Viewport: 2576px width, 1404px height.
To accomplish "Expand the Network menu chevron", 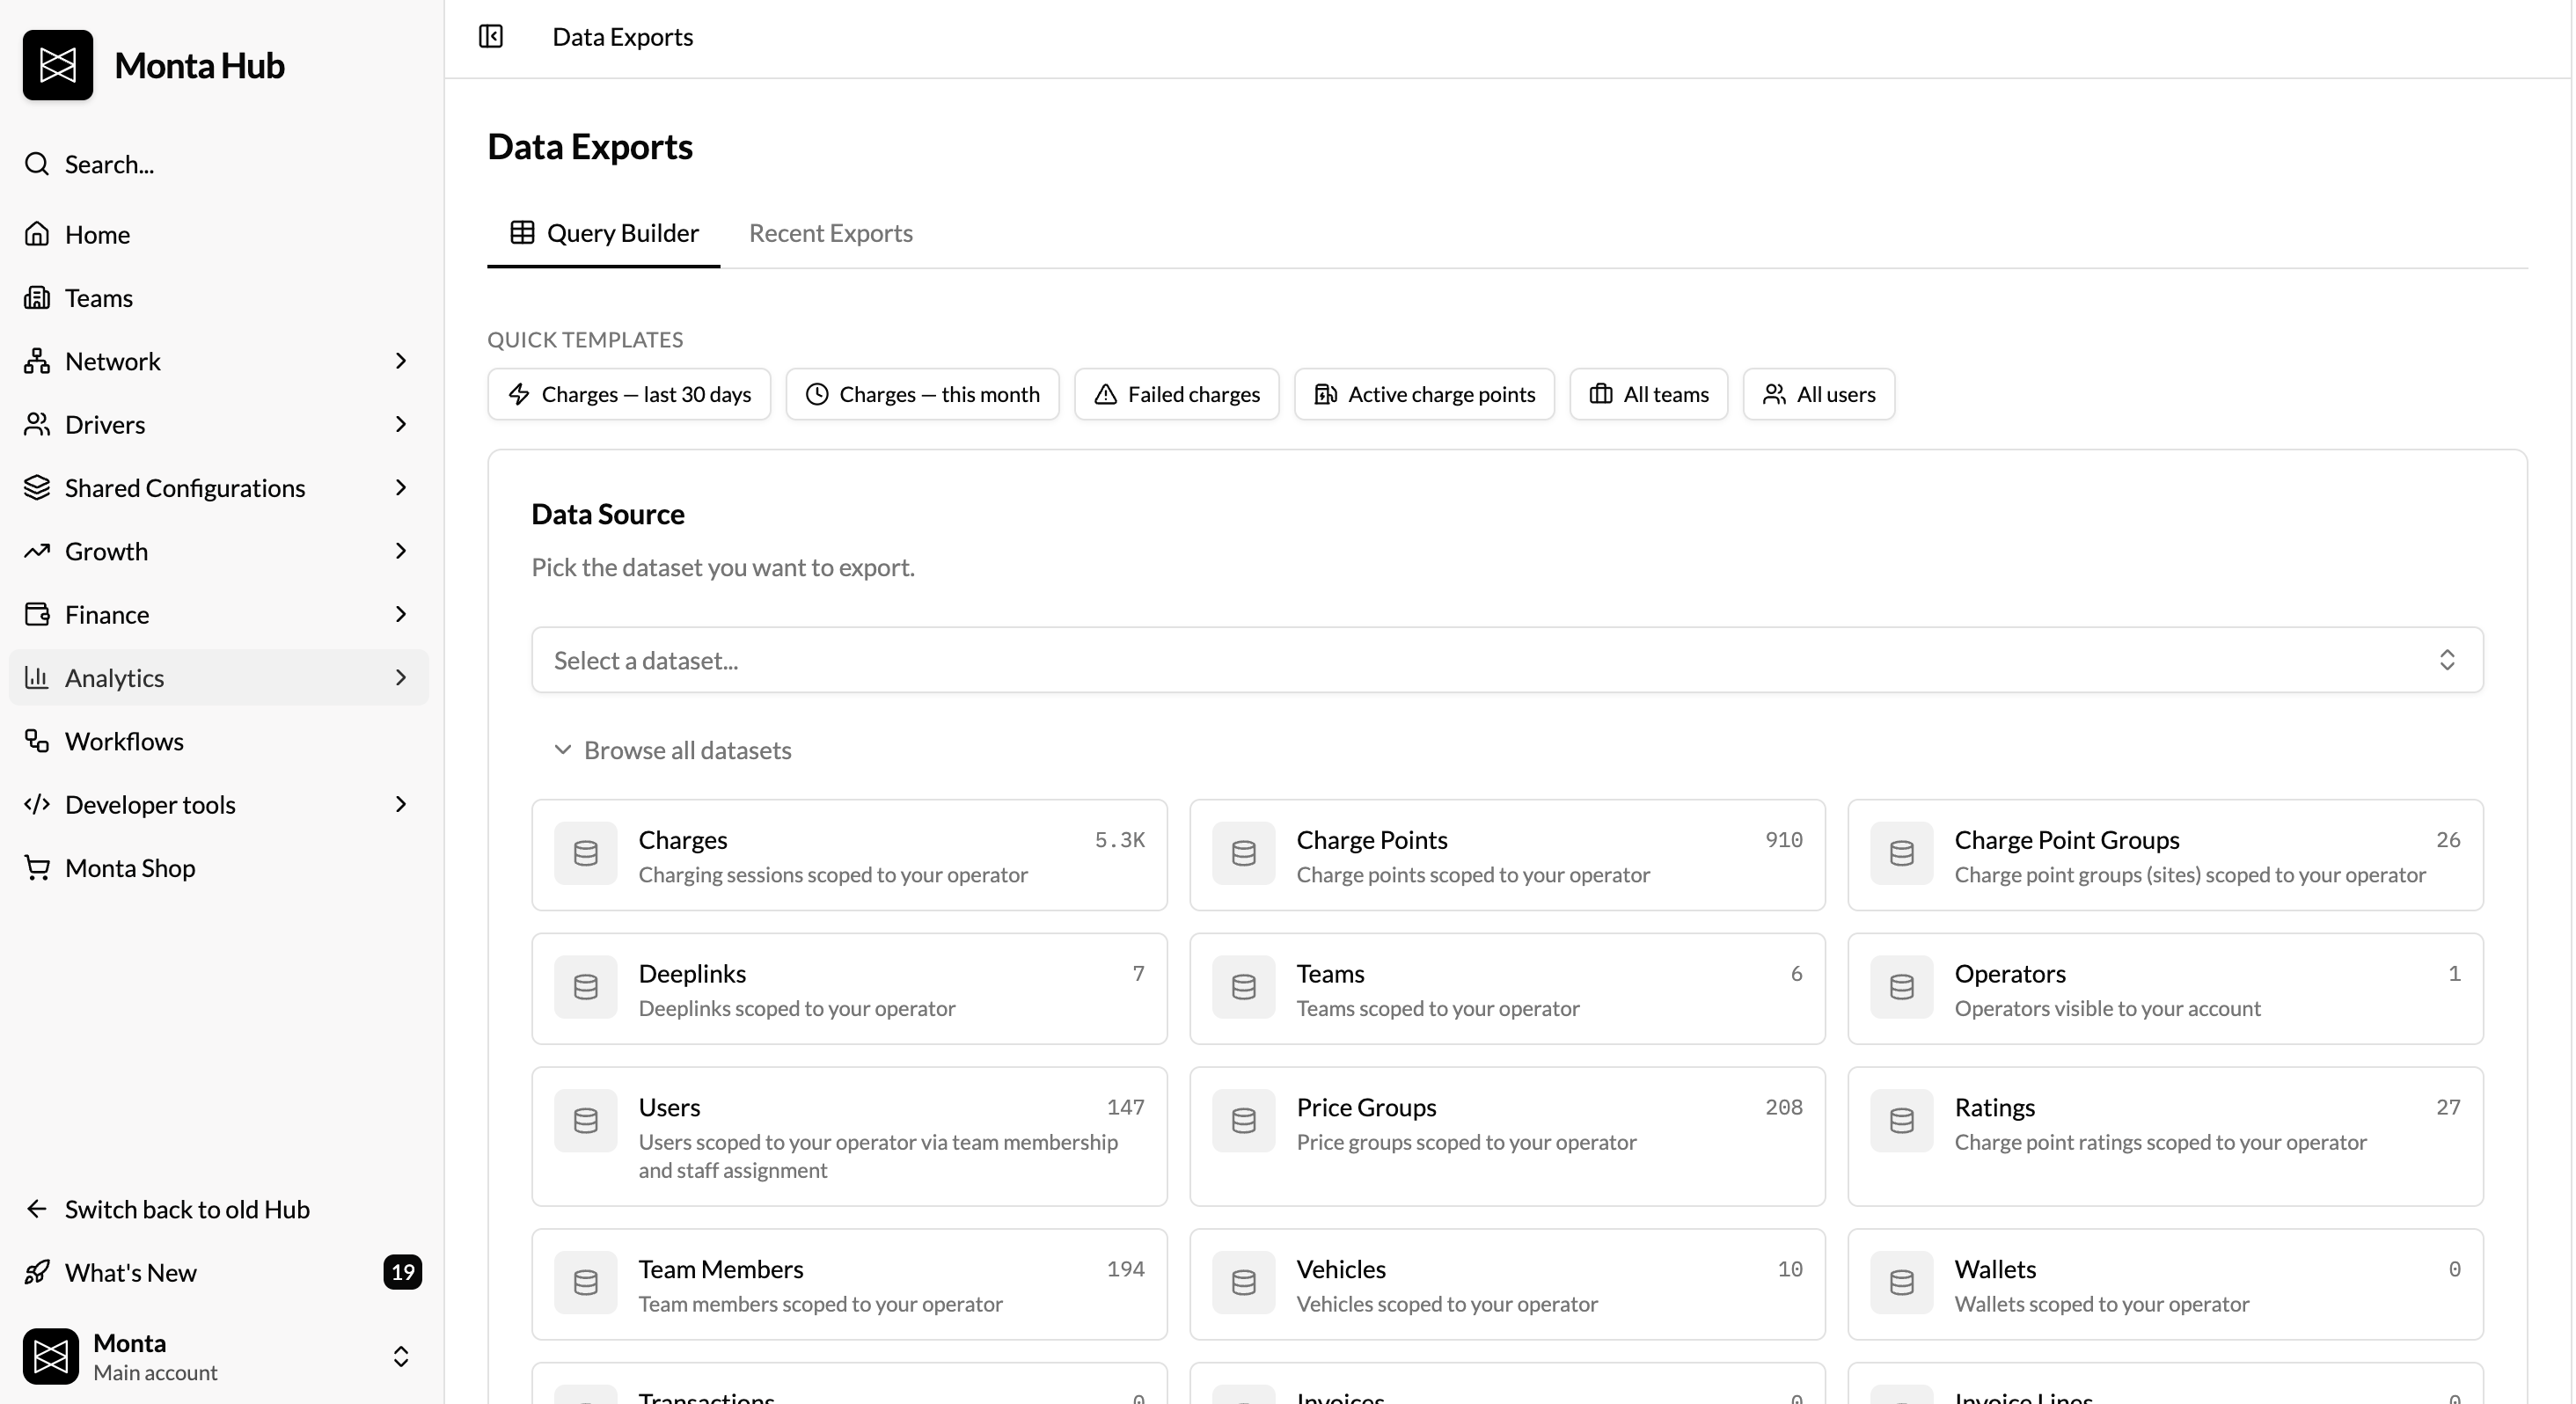I will coord(401,361).
